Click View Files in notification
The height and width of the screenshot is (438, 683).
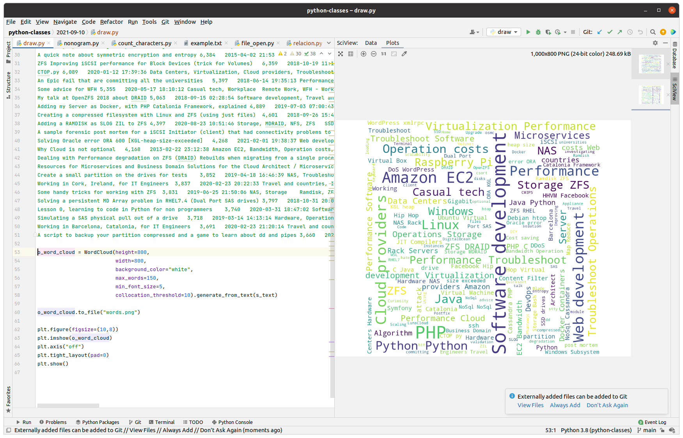pos(530,405)
